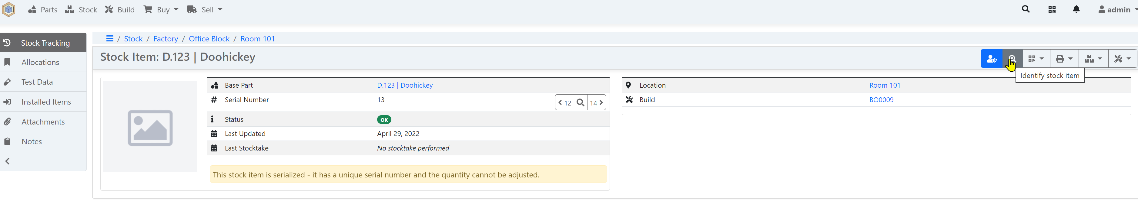This screenshot has width=1138, height=201.
Task: Click the blue user-shield toolbar button
Action: [992, 58]
